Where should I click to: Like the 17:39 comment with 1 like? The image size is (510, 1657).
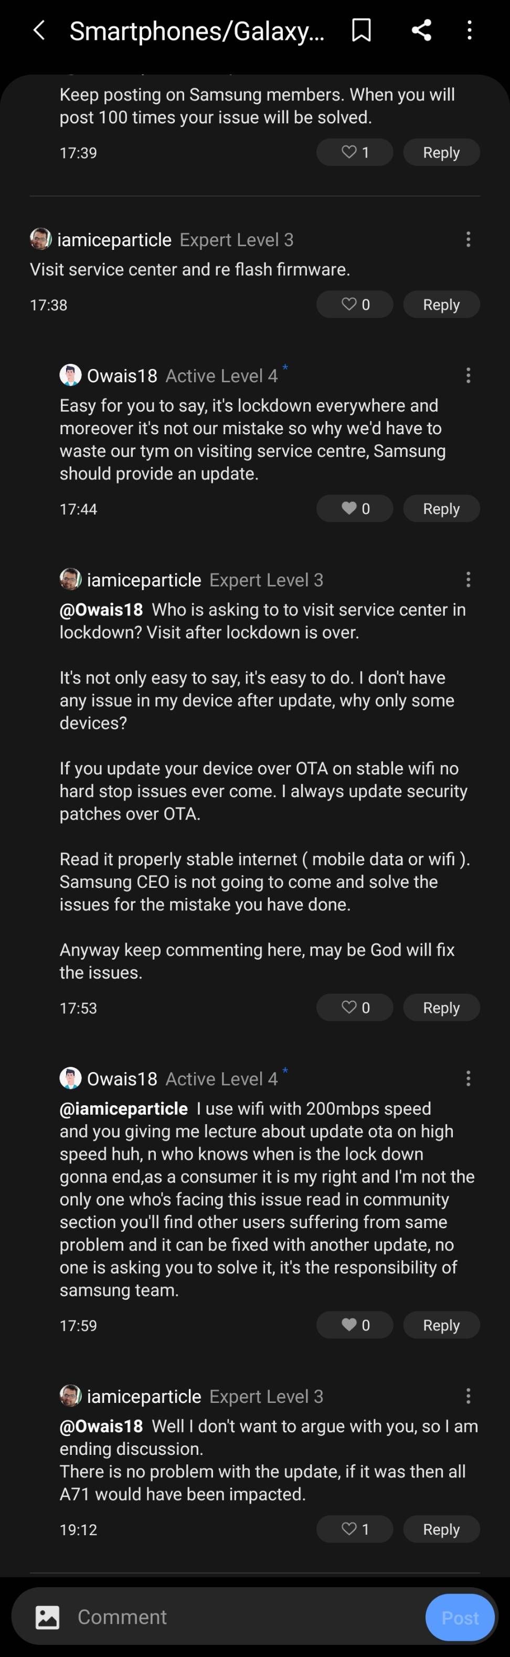pyautogui.click(x=354, y=152)
